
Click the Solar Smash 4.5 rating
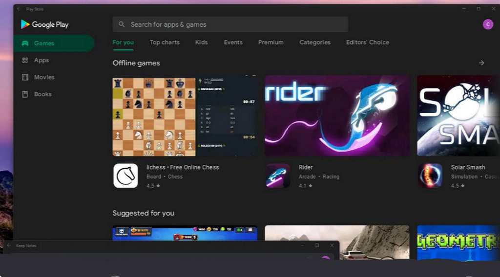coord(458,186)
